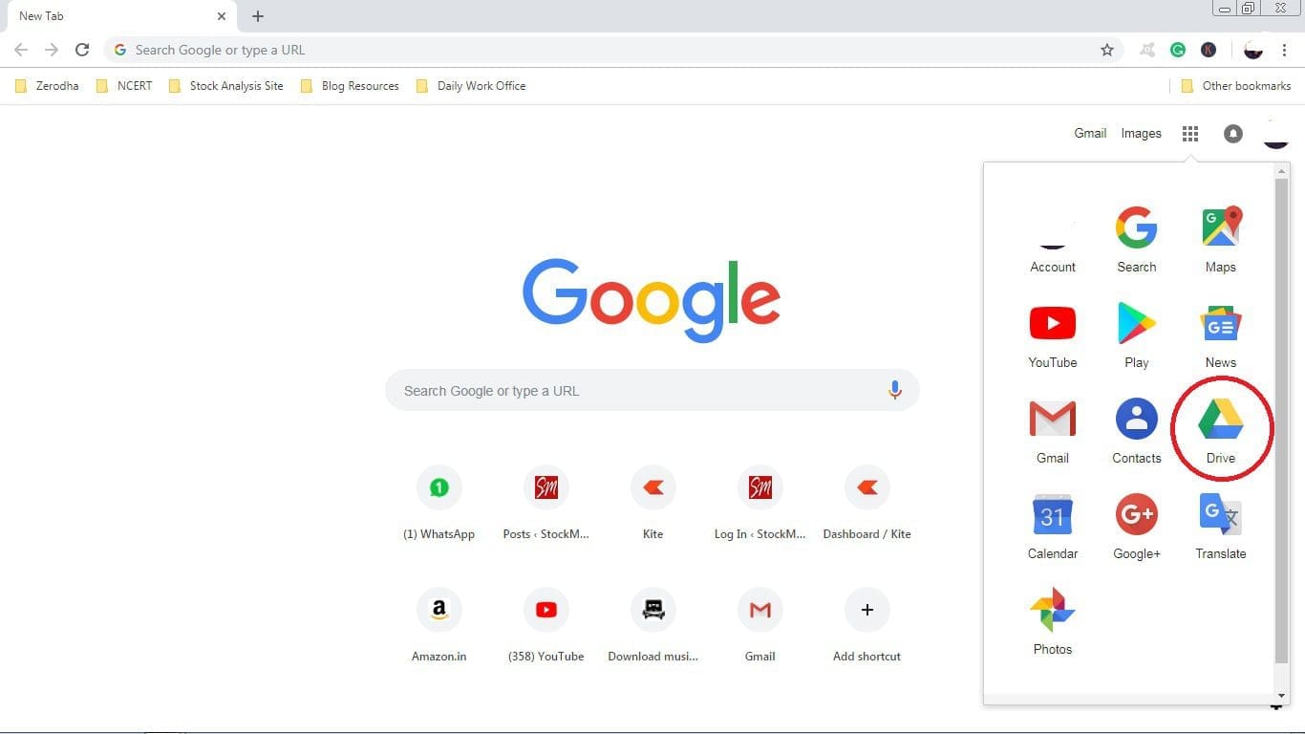Open Calendar app

[x=1053, y=527]
